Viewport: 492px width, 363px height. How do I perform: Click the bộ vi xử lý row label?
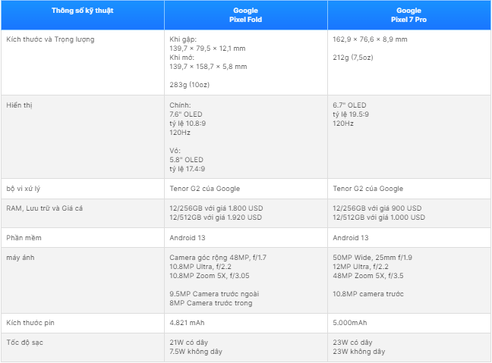[24, 189]
